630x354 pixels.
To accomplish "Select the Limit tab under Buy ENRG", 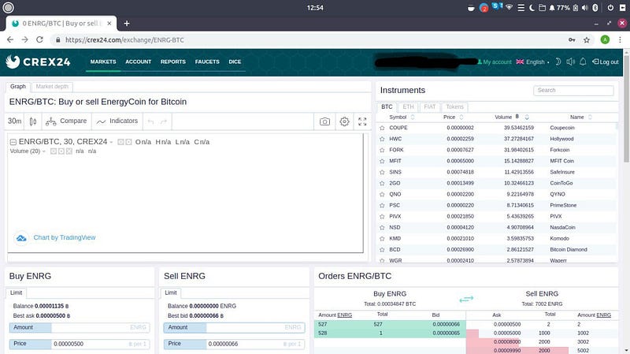I will point(16,293).
